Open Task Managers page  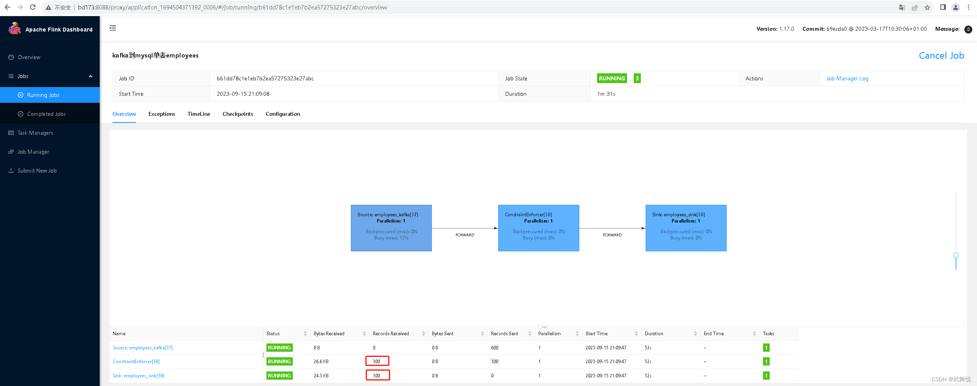[x=50, y=133]
